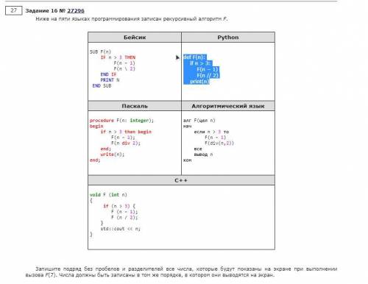Click SUB F(n) in the Basic code

100,52
